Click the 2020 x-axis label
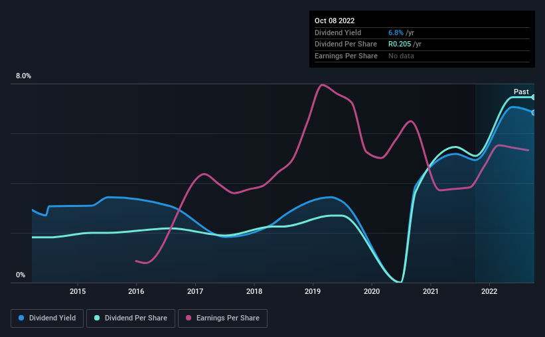 coord(372,291)
